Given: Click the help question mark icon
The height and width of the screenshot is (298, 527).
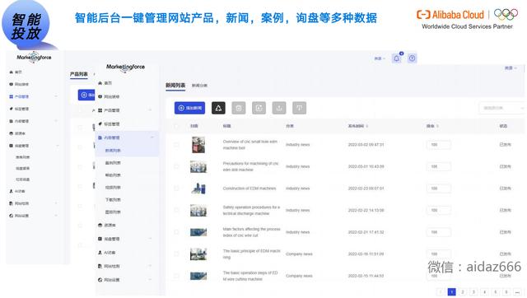Looking at the screenshot, I should click(412, 58).
